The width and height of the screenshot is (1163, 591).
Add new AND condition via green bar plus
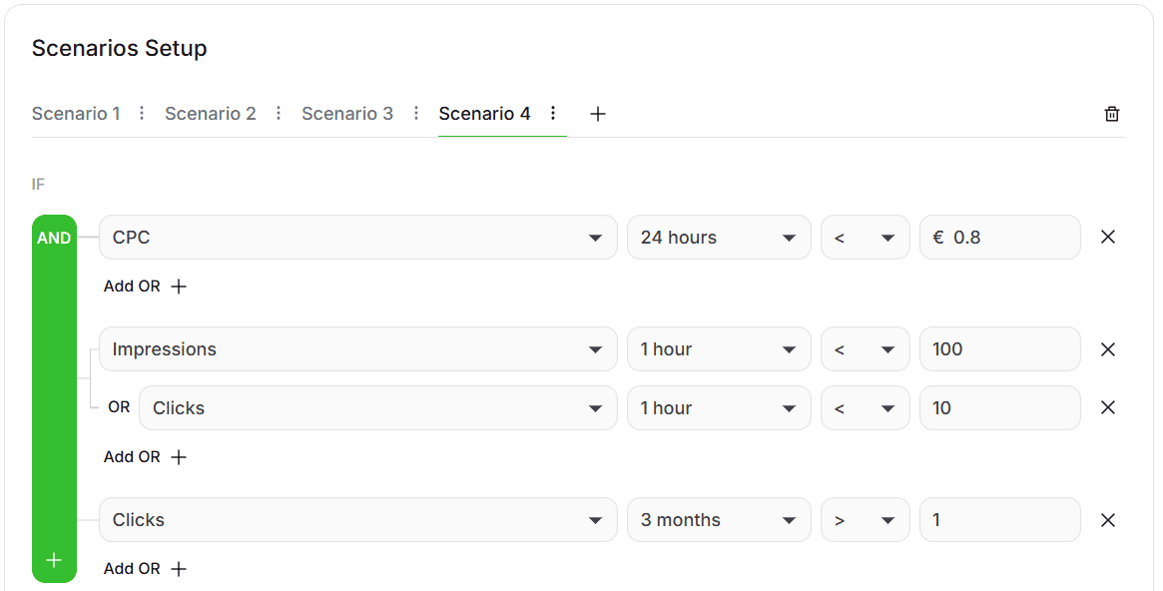(x=54, y=560)
